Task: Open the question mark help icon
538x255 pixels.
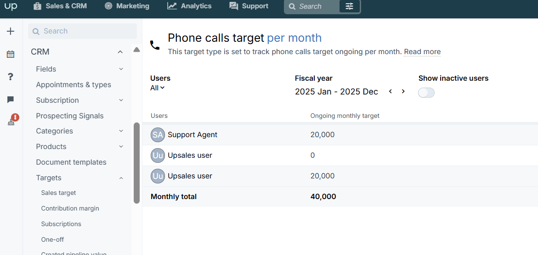Action: tap(11, 77)
